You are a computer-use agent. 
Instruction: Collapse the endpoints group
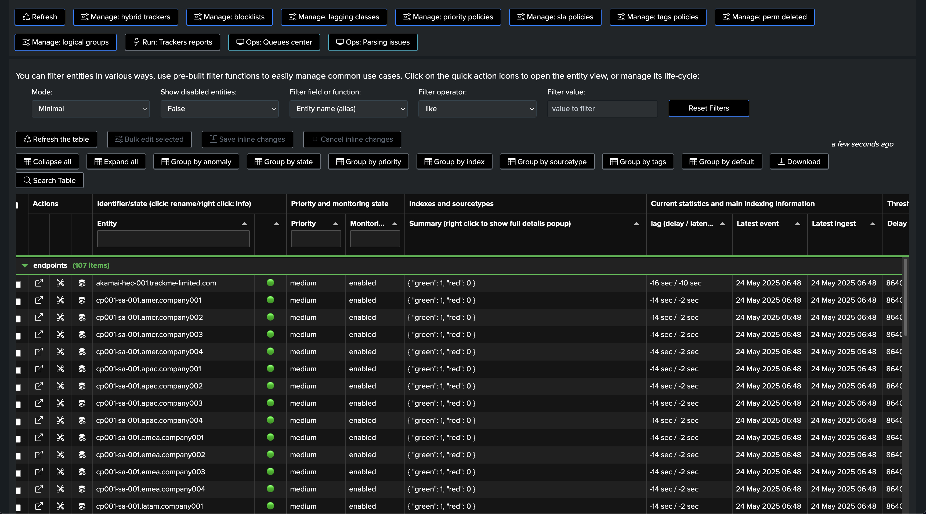[24, 266]
